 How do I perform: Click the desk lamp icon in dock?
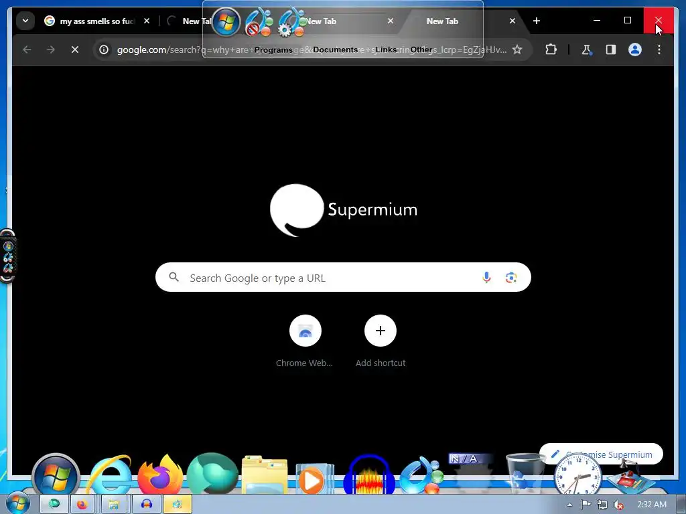coord(630,477)
